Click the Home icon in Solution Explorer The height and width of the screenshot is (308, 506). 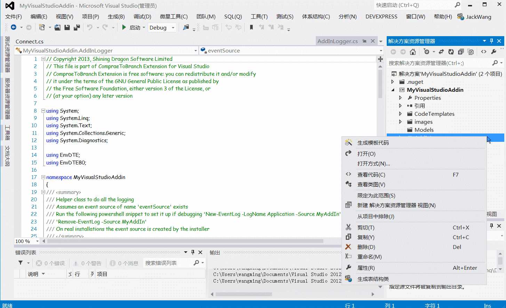click(413, 52)
